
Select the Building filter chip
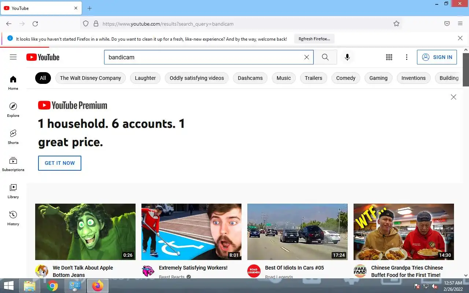[448, 78]
